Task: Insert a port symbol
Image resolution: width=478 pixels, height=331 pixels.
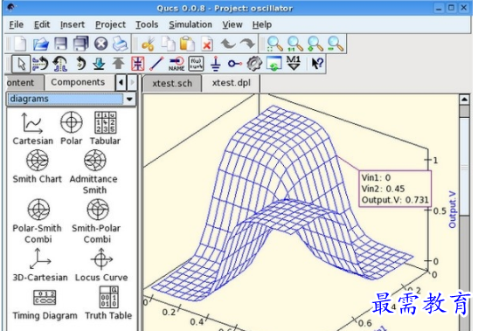Action: (235, 64)
